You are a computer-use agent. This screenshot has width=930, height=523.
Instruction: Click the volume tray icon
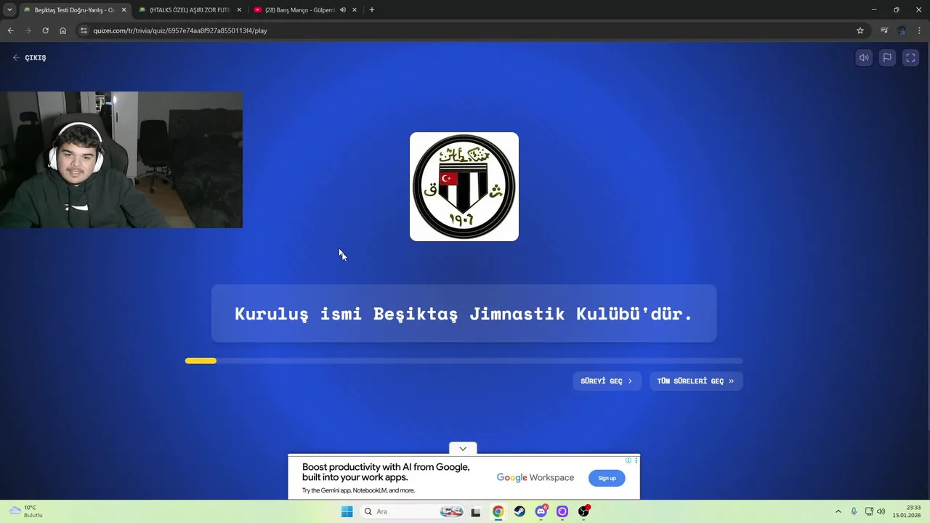(x=881, y=511)
